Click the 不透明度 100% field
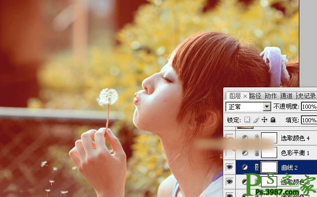 pyautogui.click(x=309, y=107)
